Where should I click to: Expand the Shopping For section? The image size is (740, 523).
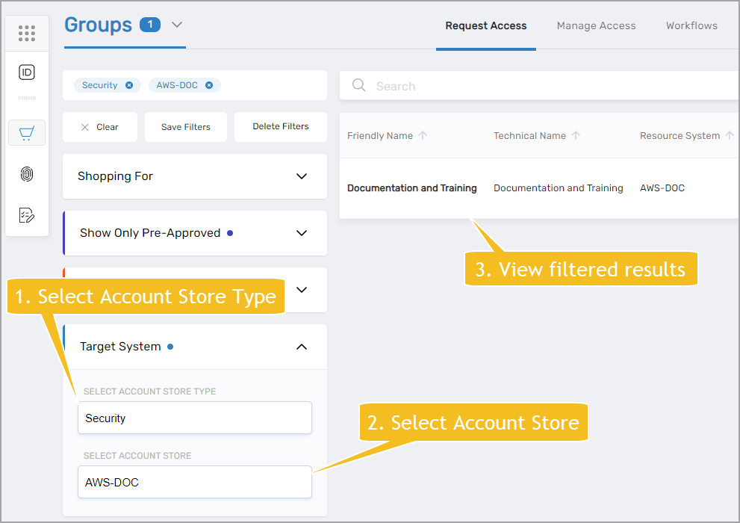tap(302, 176)
